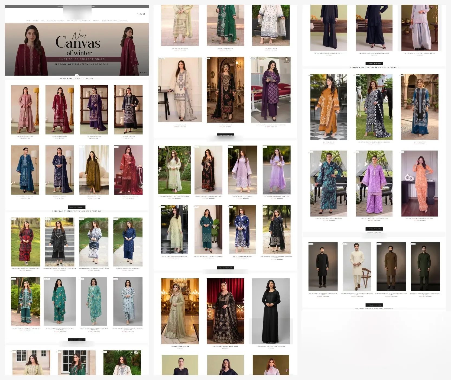Open the Wedding menu item
The width and height of the screenshot is (451, 380).
96,21
